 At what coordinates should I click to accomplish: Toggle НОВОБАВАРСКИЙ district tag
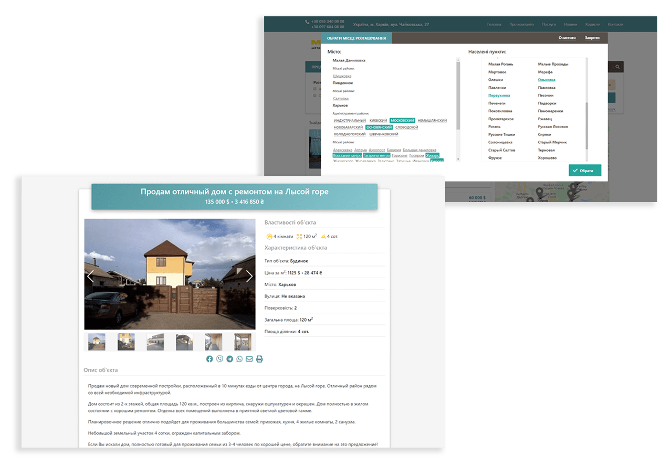click(349, 128)
